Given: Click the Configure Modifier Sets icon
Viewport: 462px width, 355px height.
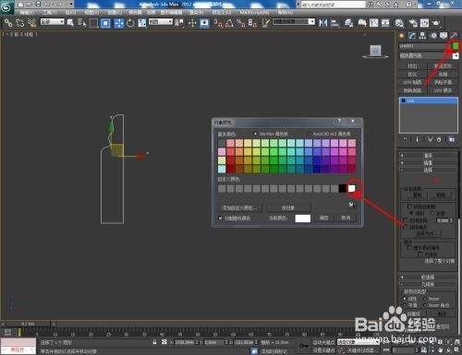Looking at the screenshot, I should [x=452, y=139].
